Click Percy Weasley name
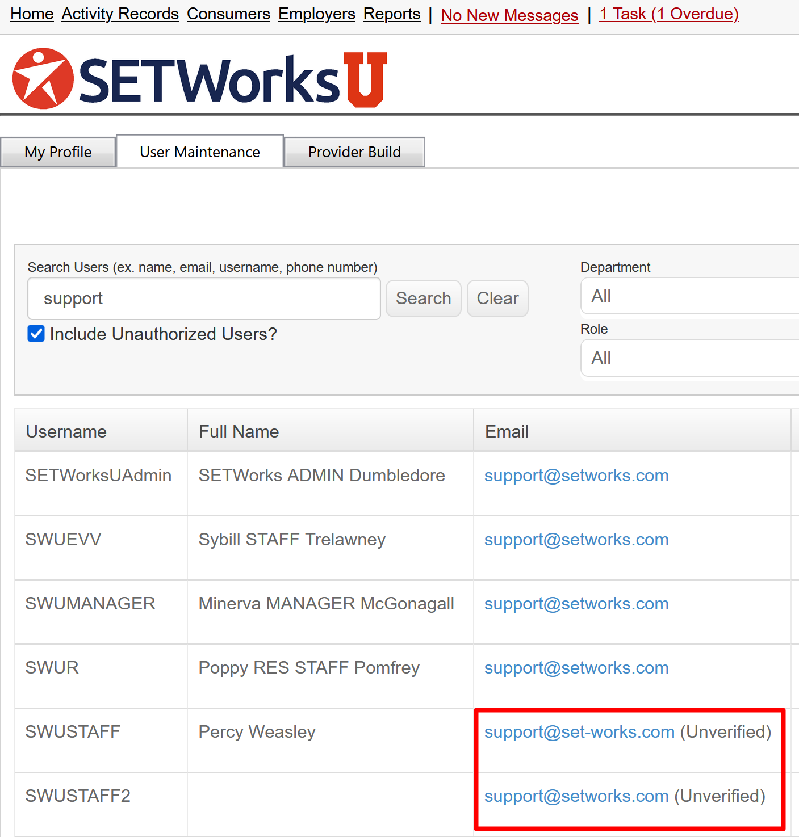799x837 pixels. [x=257, y=732]
